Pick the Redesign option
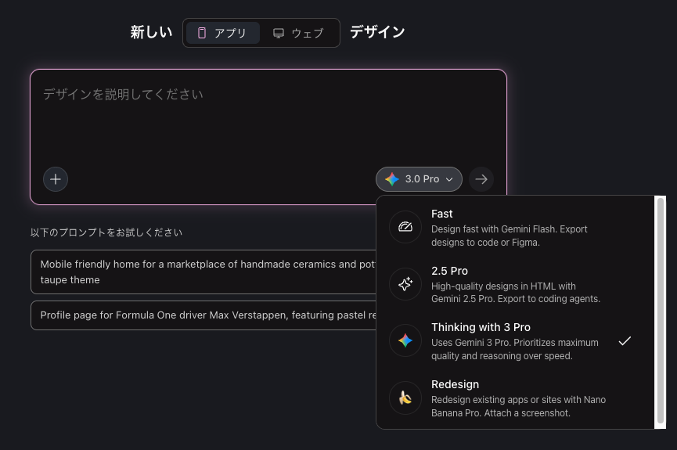This screenshot has width=677, height=450. (509, 398)
